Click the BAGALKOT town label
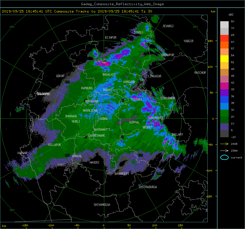245x229 pixels. 109,75
